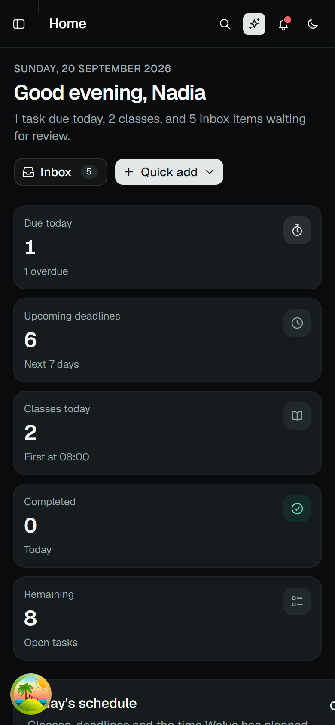
Task: Toggle dark mode moon icon
Action: click(313, 24)
